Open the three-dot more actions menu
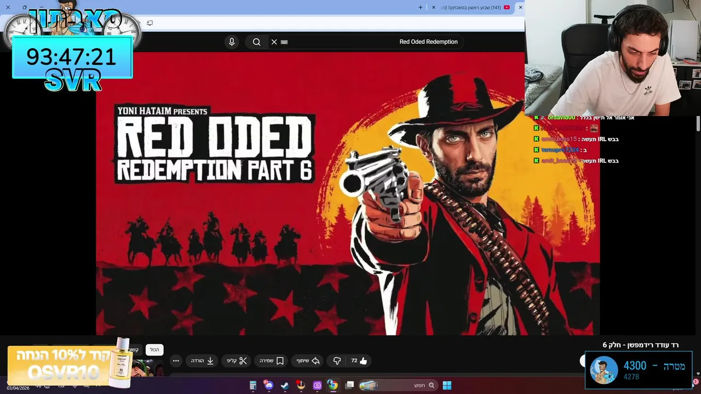 [176, 361]
